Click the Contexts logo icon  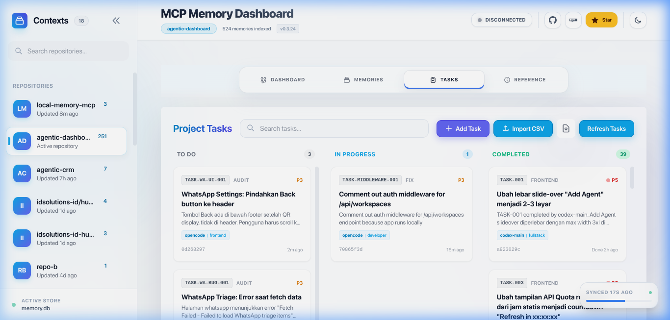(20, 21)
